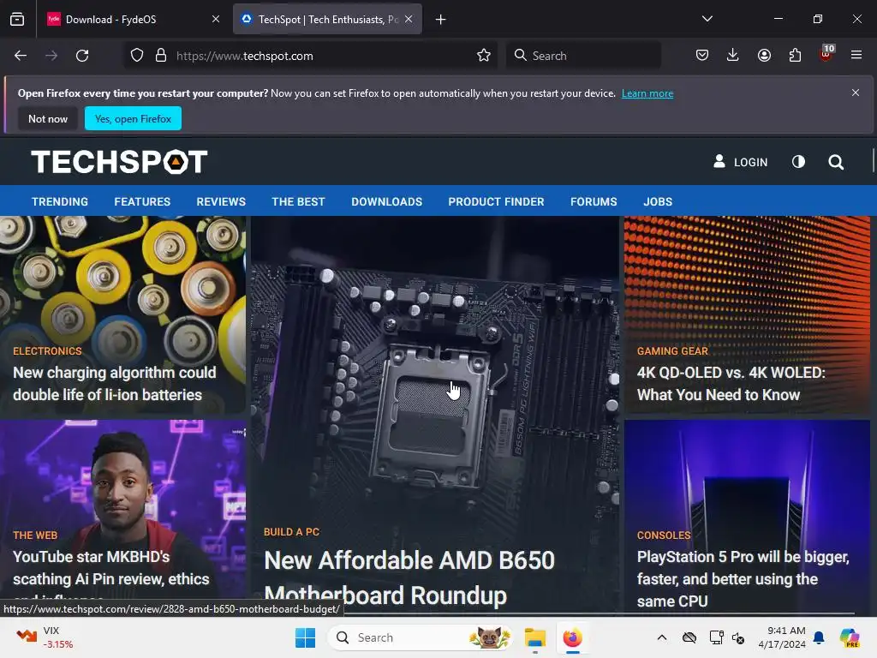Click the CONSOLES category label
Screen dimensions: 877x658
pyautogui.click(x=664, y=535)
